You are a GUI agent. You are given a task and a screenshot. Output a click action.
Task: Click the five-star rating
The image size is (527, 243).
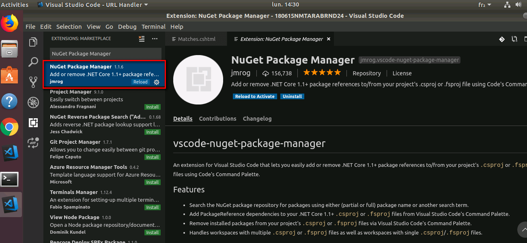point(322,73)
